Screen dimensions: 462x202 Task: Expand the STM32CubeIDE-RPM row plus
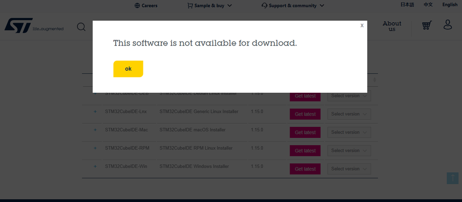coord(95,148)
